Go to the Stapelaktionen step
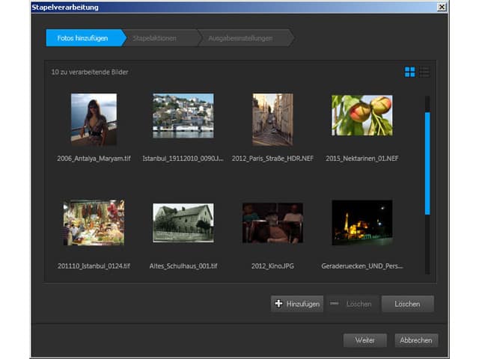Image resolution: width=479 pixels, height=359 pixels. click(156, 38)
